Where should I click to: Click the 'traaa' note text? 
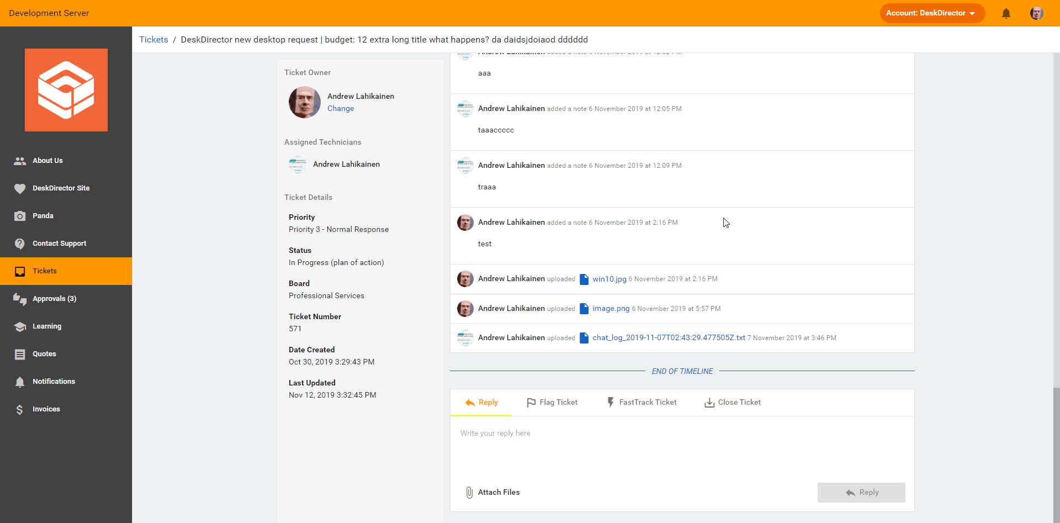487,187
